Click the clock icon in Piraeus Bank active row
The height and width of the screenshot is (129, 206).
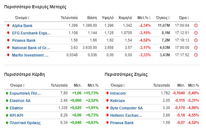coord(196,40)
